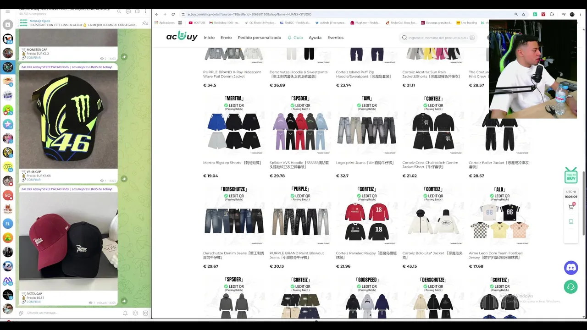Open Telegram channel more options menu
587x330 pixels.
tap(146, 11)
